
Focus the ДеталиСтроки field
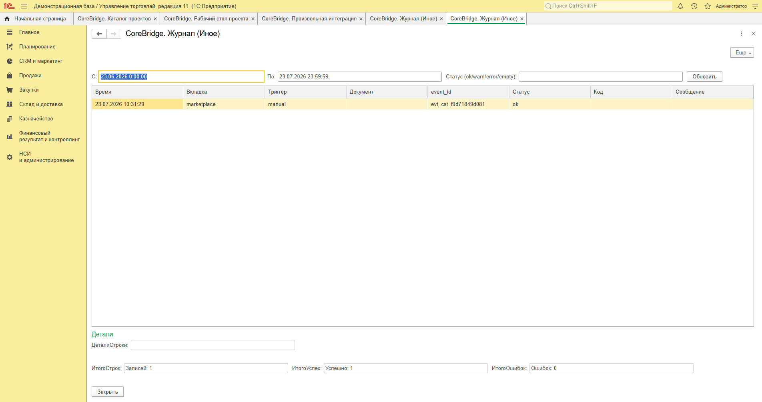click(x=213, y=345)
